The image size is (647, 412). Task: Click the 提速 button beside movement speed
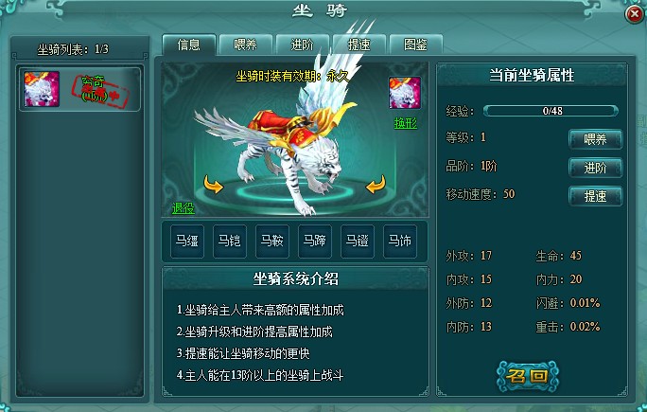click(x=595, y=196)
